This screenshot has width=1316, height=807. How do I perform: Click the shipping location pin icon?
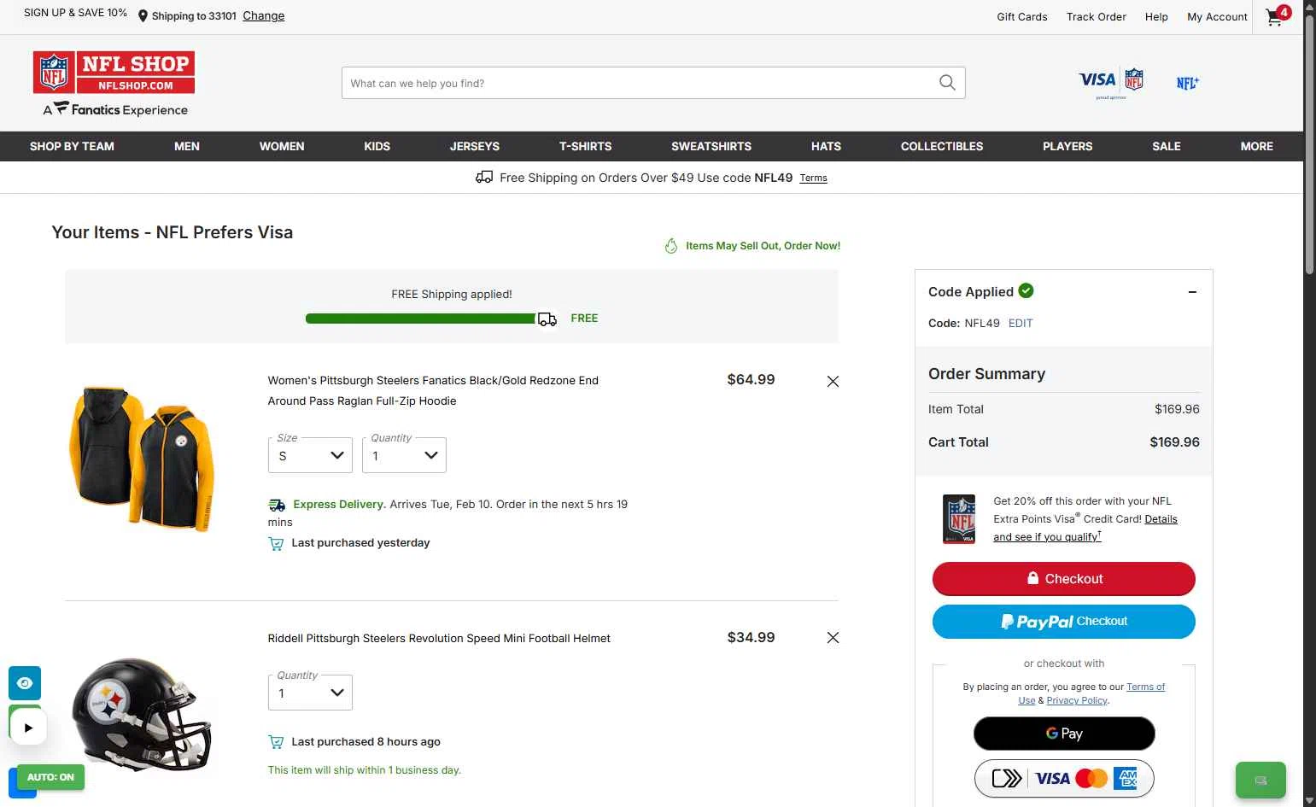143,16
